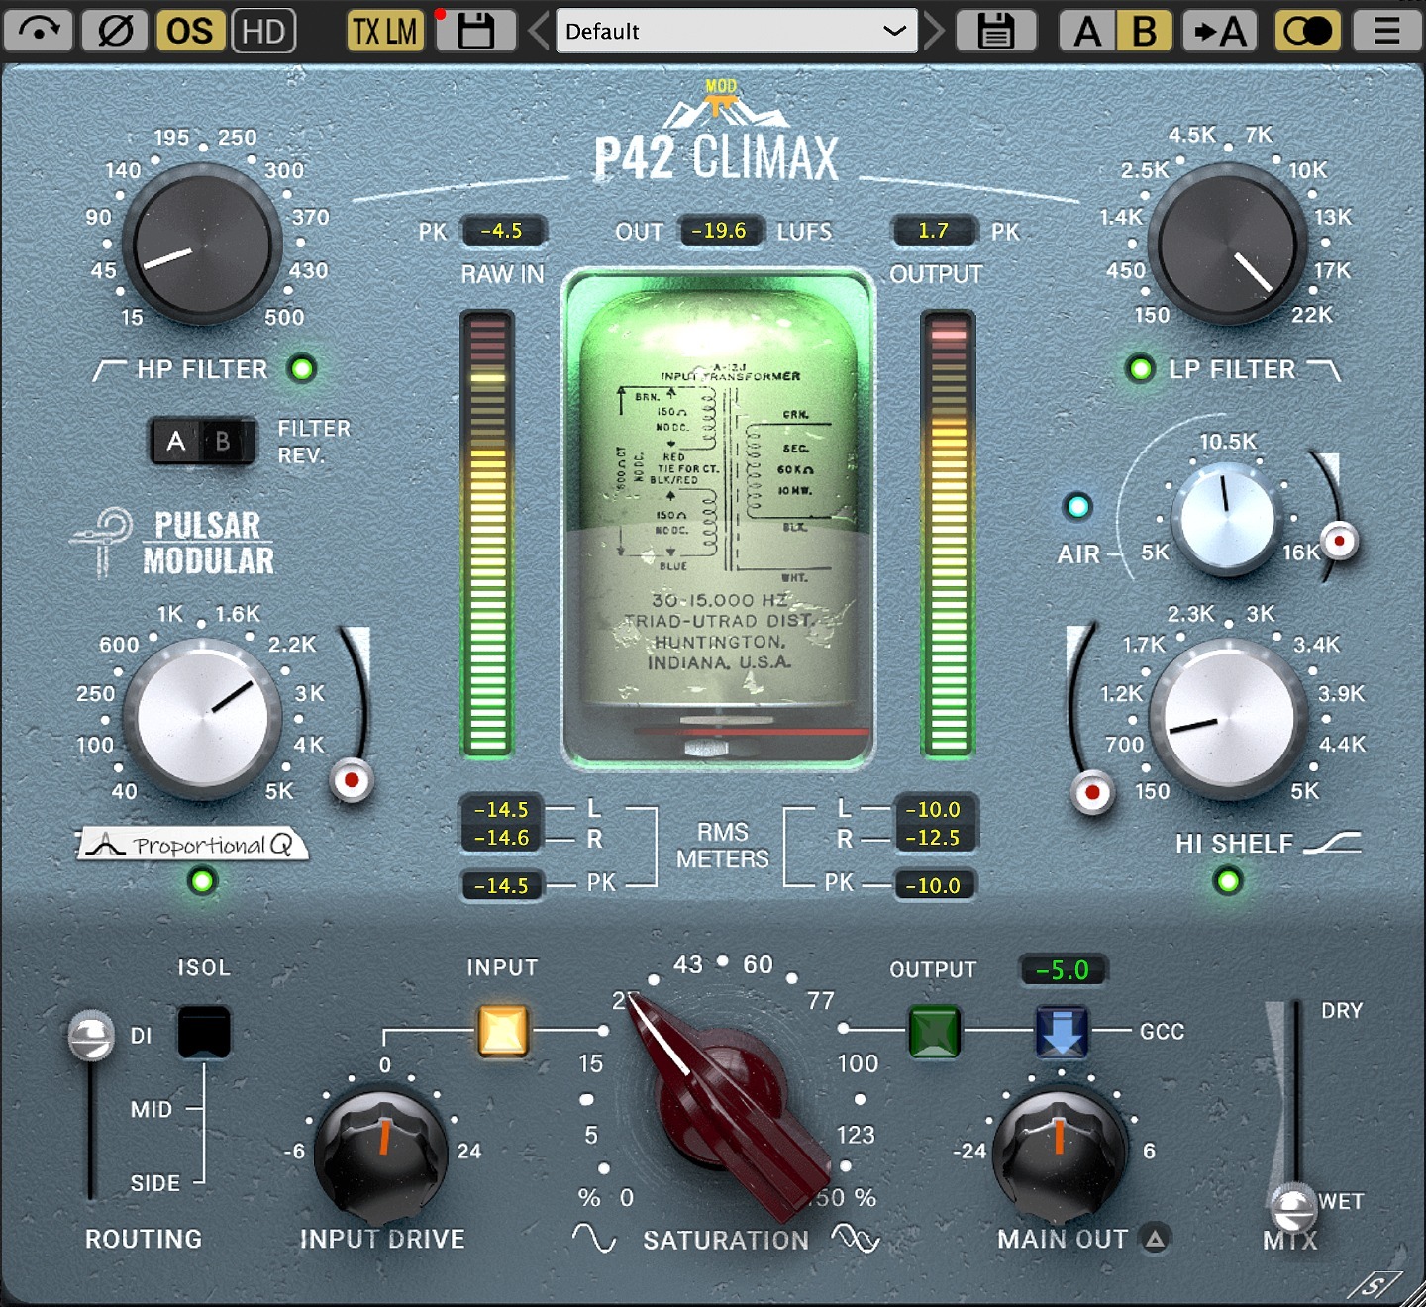Toggle the HP FILTER green LED
The height and width of the screenshot is (1307, 1426).
[302, 369]
